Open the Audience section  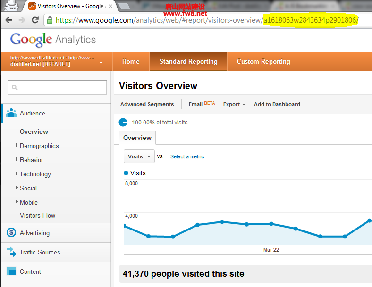click(x=56, y=113)
